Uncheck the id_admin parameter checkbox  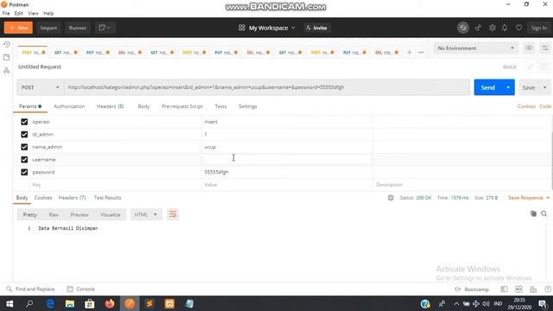[24, 135]
